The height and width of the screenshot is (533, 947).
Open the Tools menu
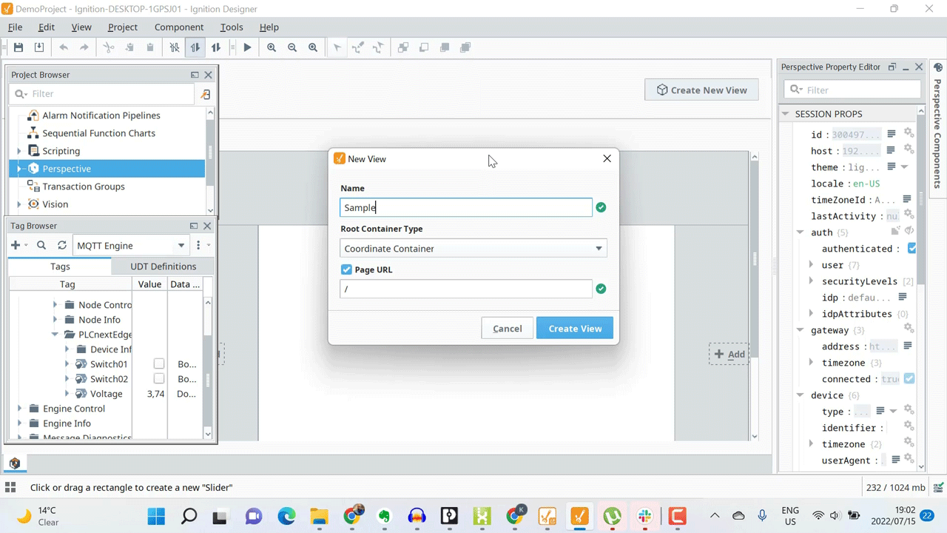point(232,27)
